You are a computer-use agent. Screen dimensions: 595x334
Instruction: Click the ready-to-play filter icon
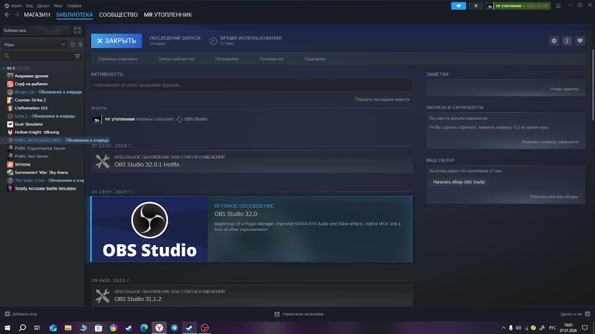80,45
